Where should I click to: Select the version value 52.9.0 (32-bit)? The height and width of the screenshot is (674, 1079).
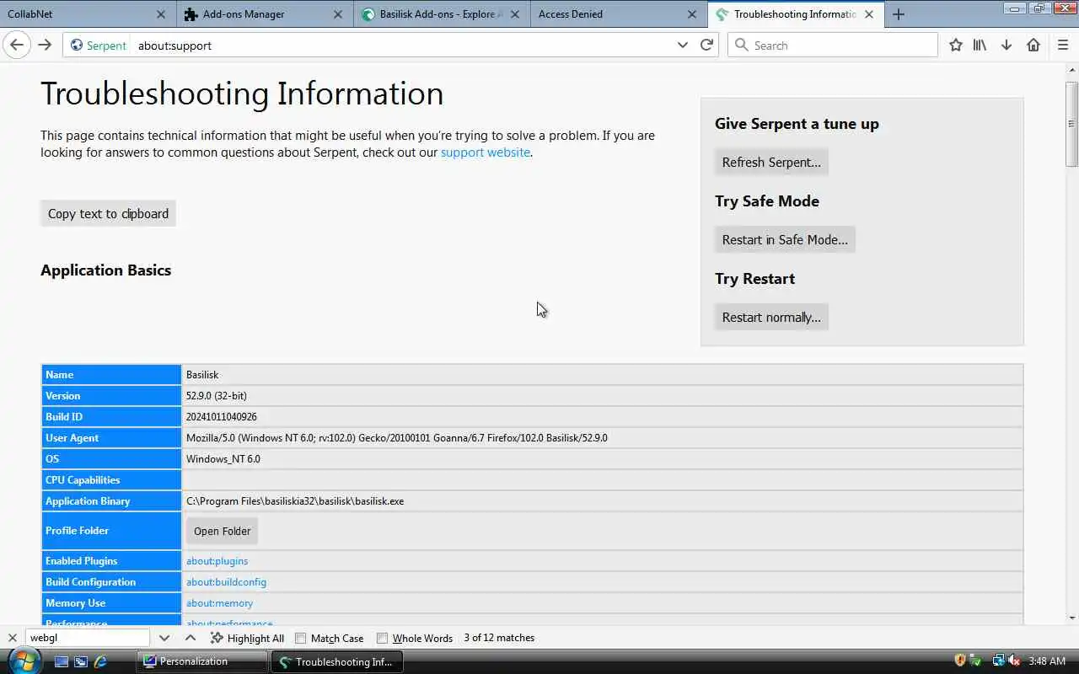coord(216,396)
